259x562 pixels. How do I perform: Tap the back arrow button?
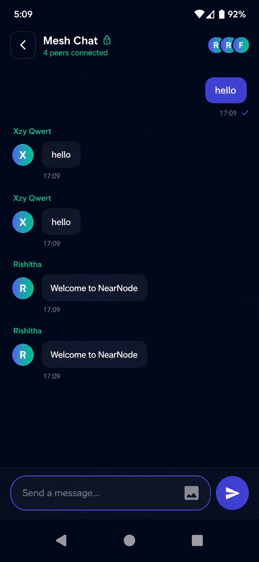23,45
